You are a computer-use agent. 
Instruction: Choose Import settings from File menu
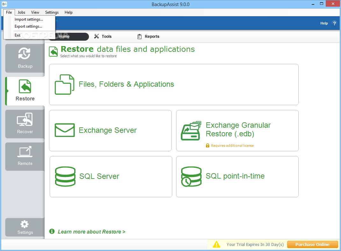(x=29, y=19)
